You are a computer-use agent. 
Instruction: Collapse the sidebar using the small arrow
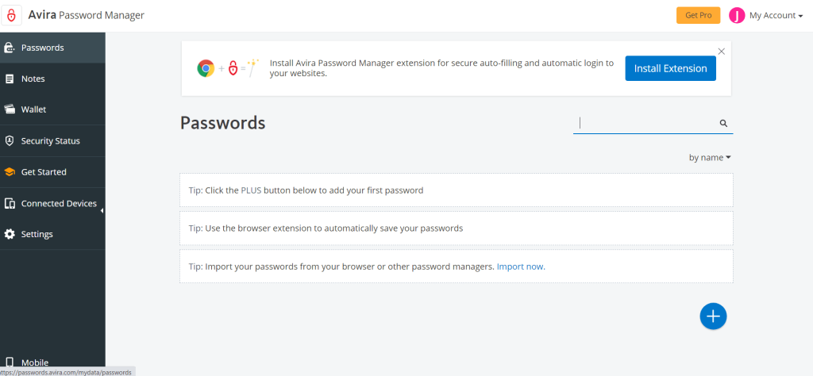click(x=102, y=211)
